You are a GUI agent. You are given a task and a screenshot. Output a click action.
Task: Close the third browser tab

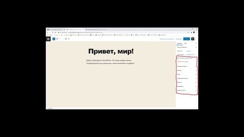(103, 30)
